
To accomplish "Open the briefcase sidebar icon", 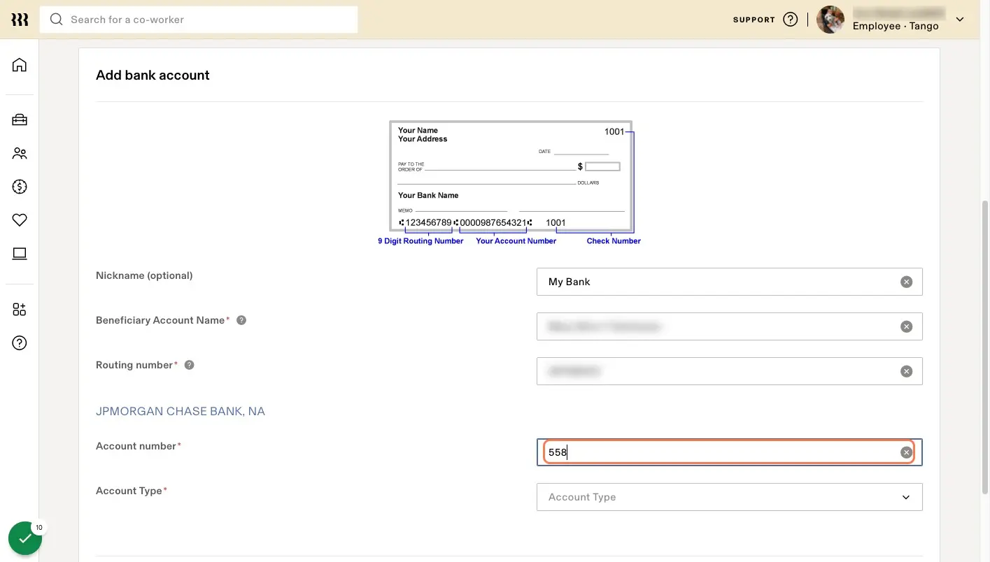I will click(x=20, y=120).
